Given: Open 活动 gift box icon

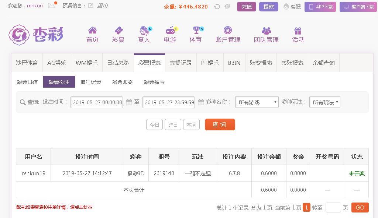Looking at the screenshot, I should point(298,31).
